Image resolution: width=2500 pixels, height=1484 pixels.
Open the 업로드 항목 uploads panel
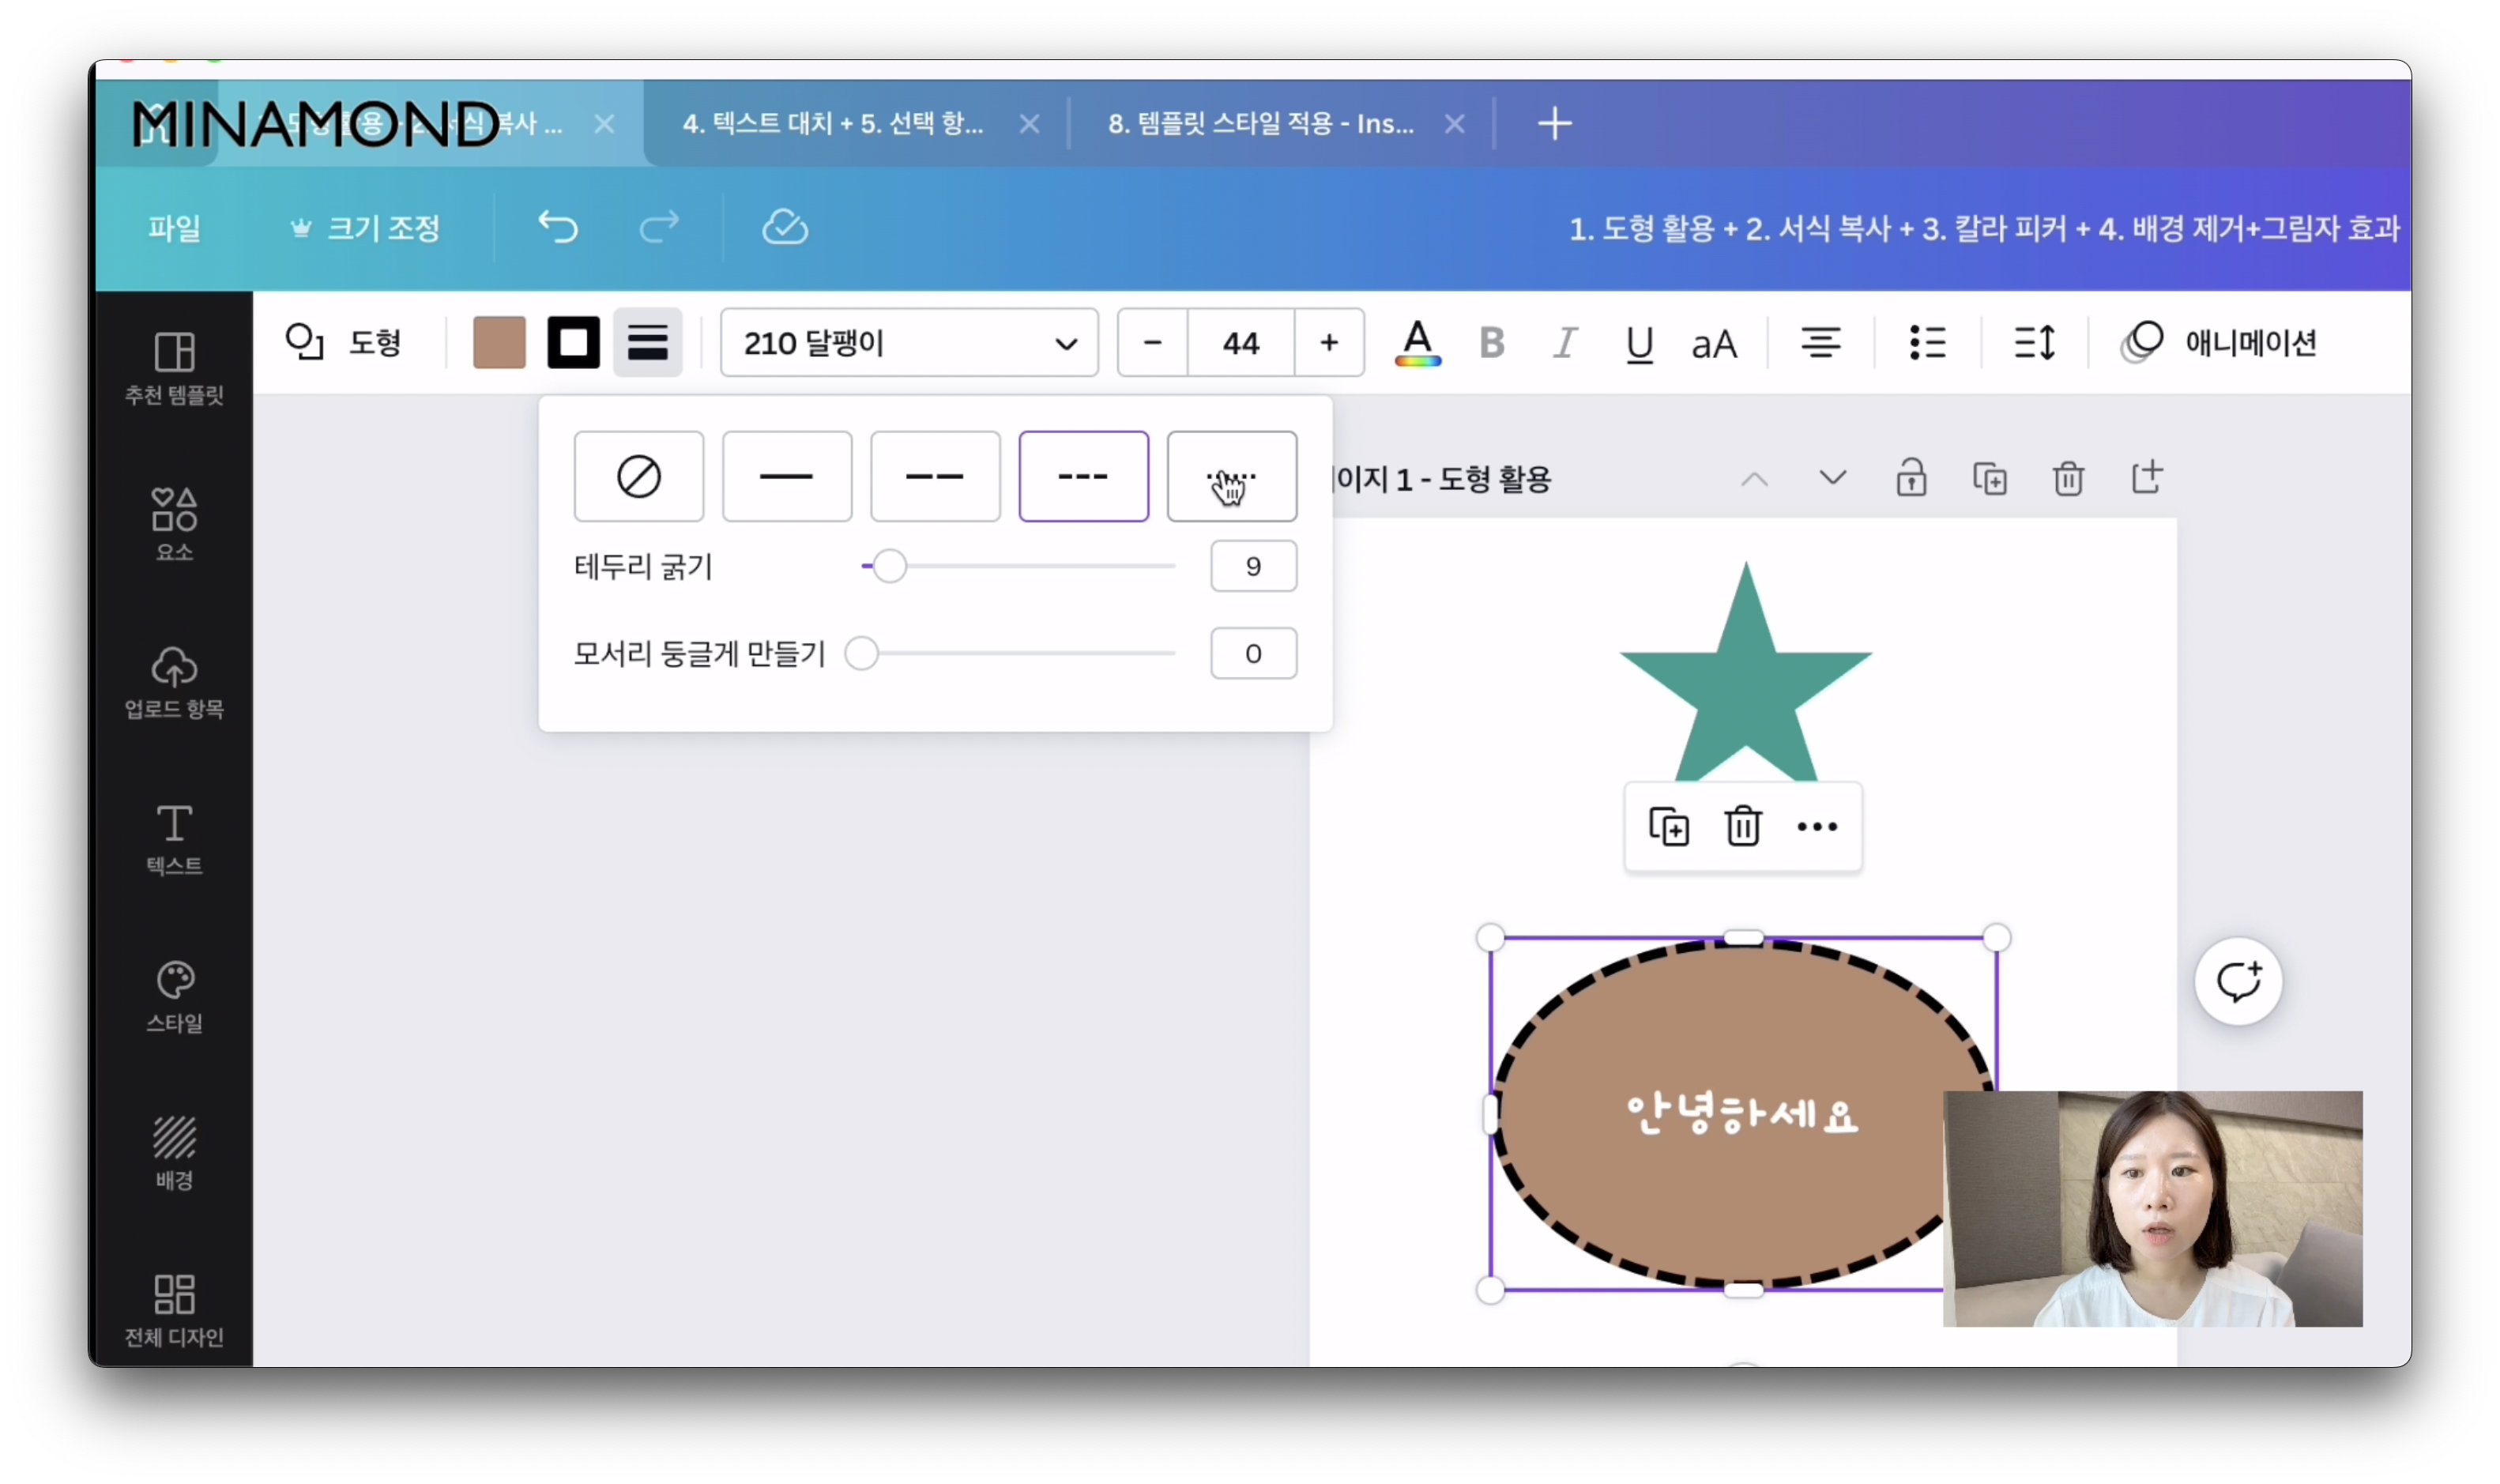click(174, 682)
